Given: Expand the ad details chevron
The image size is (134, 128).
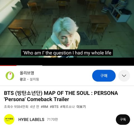Looking at the screenshot, I should [124, 76].
